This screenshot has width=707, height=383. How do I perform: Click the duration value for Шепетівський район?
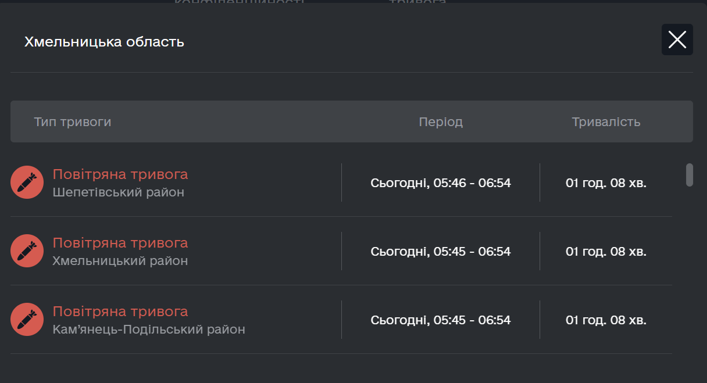(606, 183)
